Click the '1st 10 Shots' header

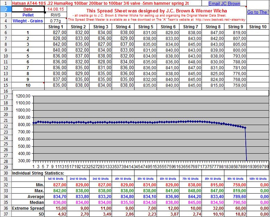point(55,179)
